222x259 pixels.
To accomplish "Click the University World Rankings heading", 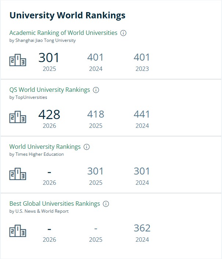I will coord(67,15).
